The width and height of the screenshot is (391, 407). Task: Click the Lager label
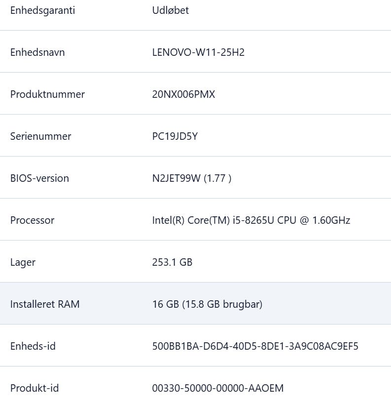tap(23, 262)
